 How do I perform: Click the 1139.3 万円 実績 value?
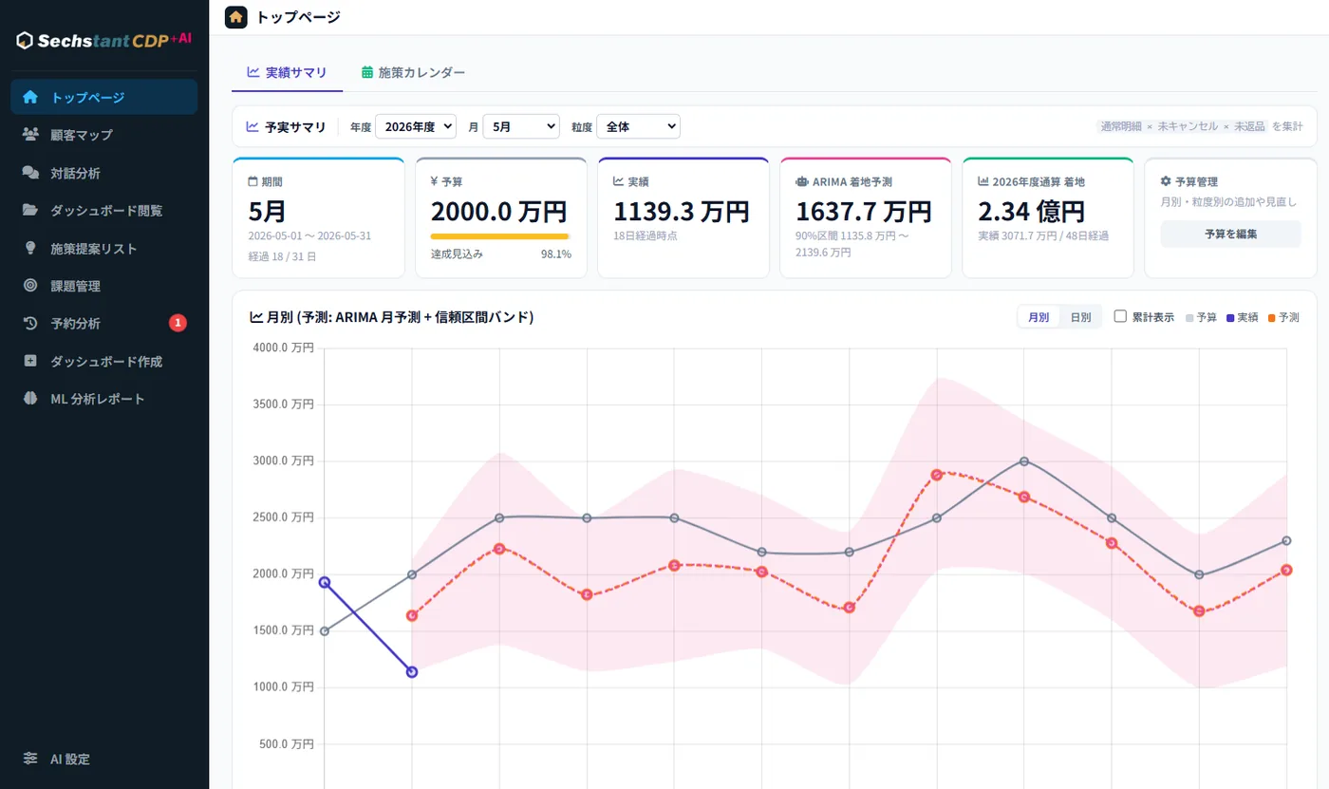pyautogui.click(x=682, y=211)
